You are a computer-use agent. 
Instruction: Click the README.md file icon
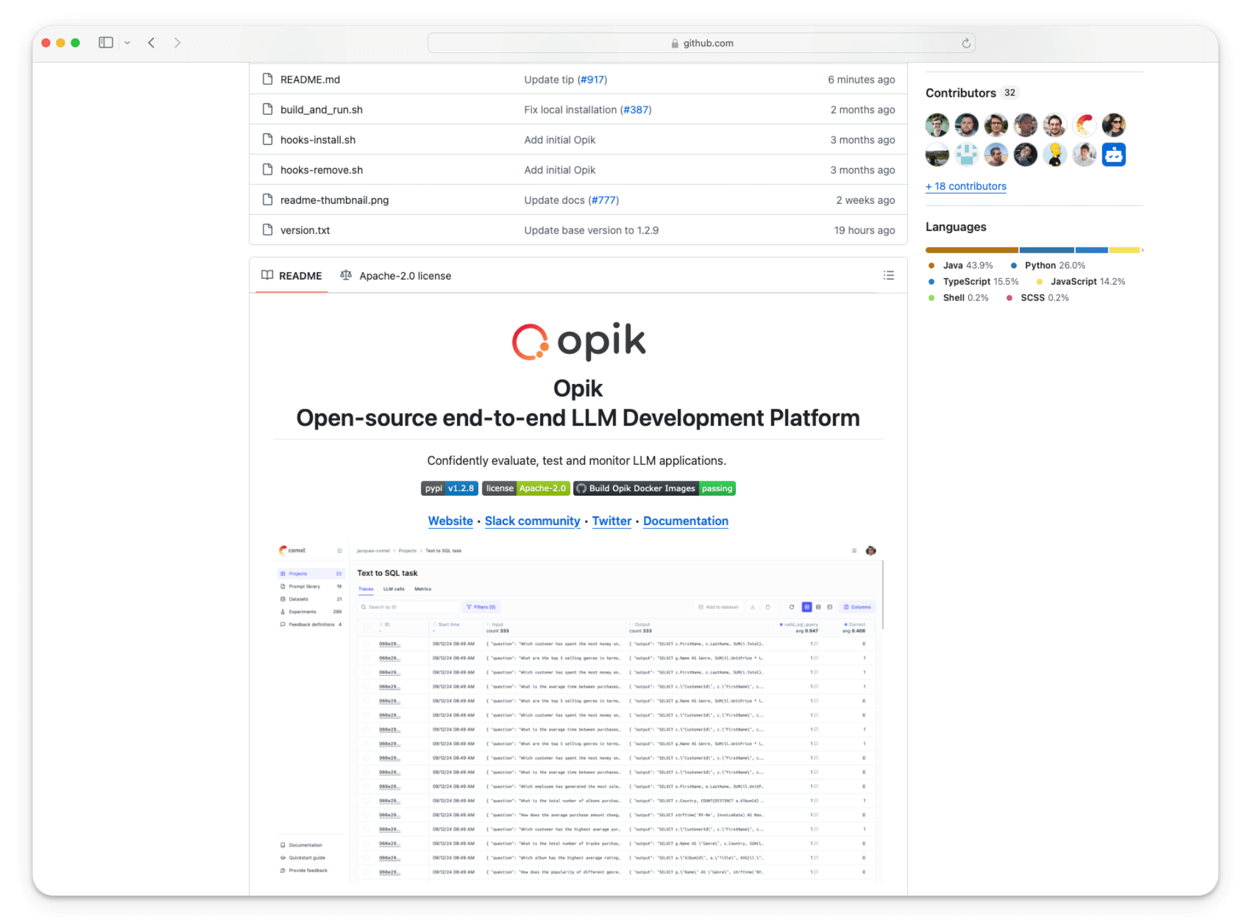coord(267,79)
